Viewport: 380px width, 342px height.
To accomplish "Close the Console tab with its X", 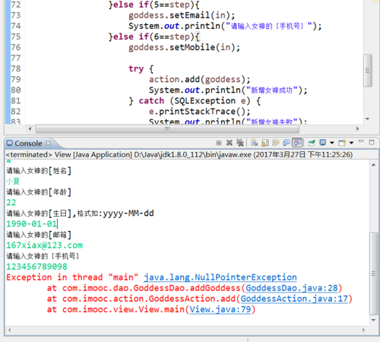I will 48,143.
